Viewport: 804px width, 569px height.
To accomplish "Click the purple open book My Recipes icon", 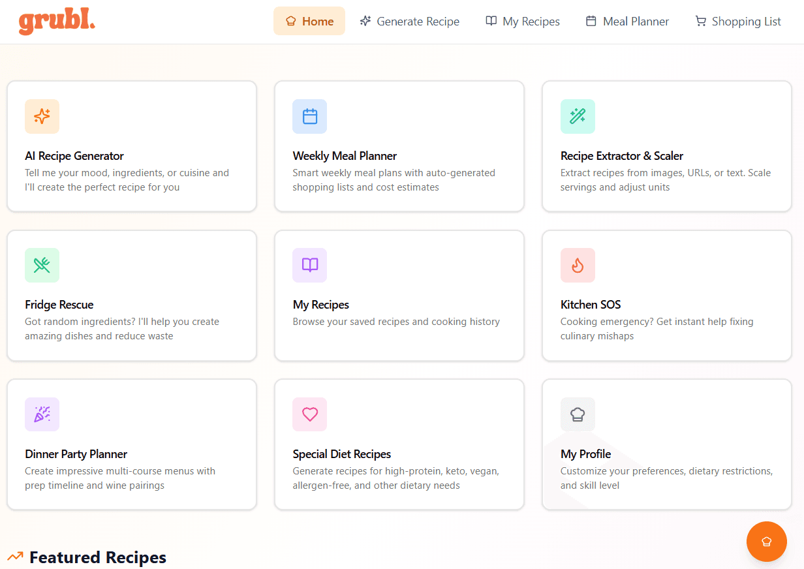I will click(310, 265).
